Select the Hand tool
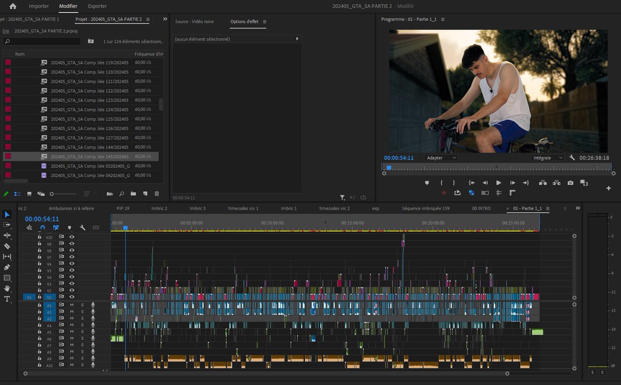Viewport: 621px width, 385px height. 7,289
